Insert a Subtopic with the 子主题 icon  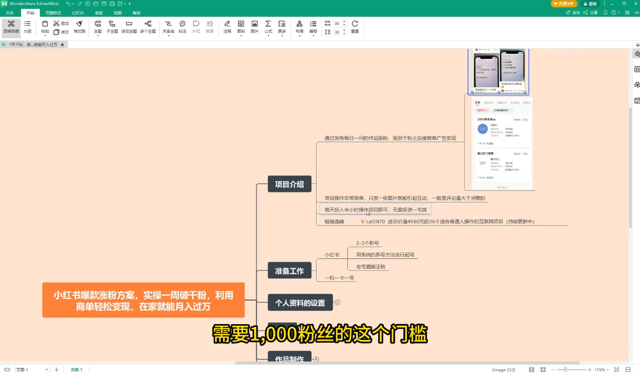click(x=111, y=27)
